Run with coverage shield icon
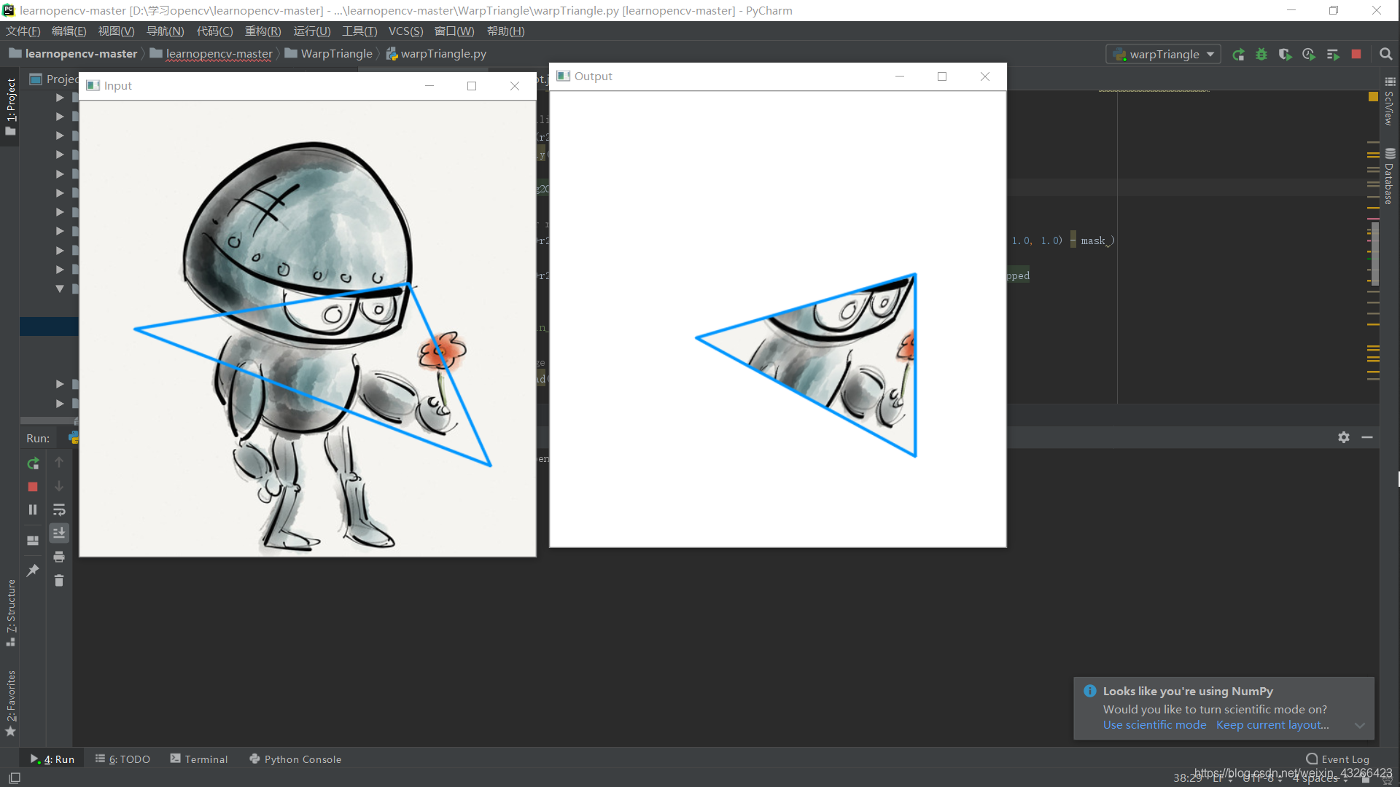 click(1285, 55)
